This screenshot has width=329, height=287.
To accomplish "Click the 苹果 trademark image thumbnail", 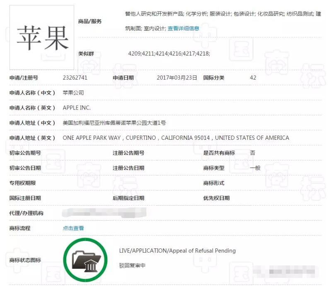I will point(42,37).
